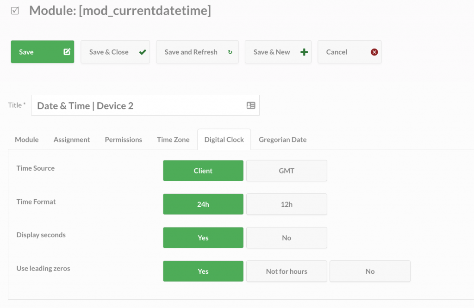Click the green plus icon on Save & New
This screenshot has height=308, width=474.
click(304, 52)
